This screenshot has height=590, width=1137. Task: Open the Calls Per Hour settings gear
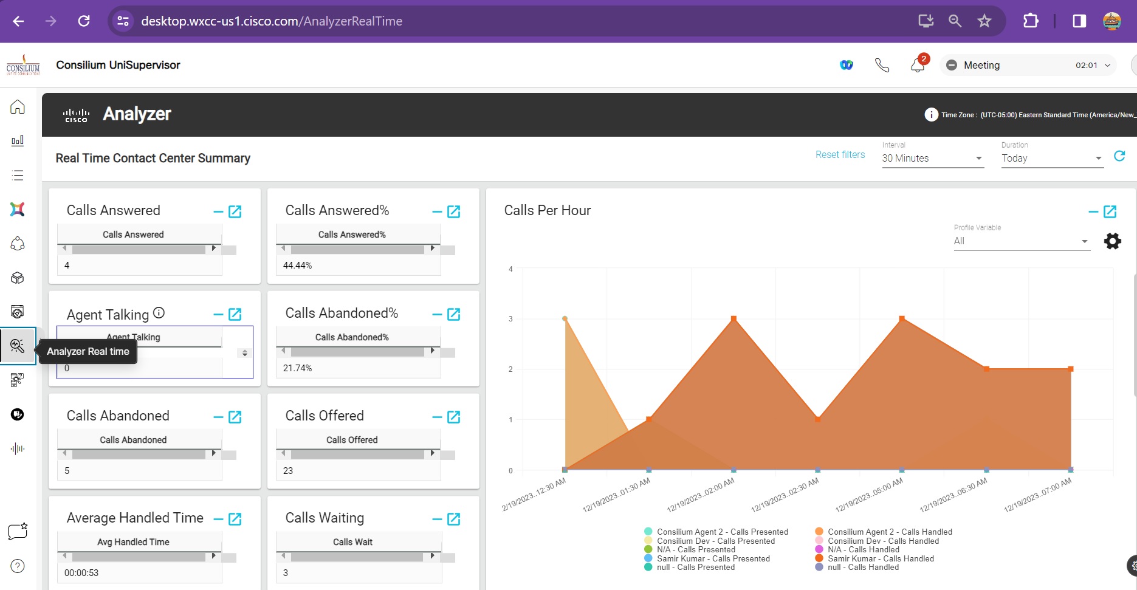[x=1112, y=241]
